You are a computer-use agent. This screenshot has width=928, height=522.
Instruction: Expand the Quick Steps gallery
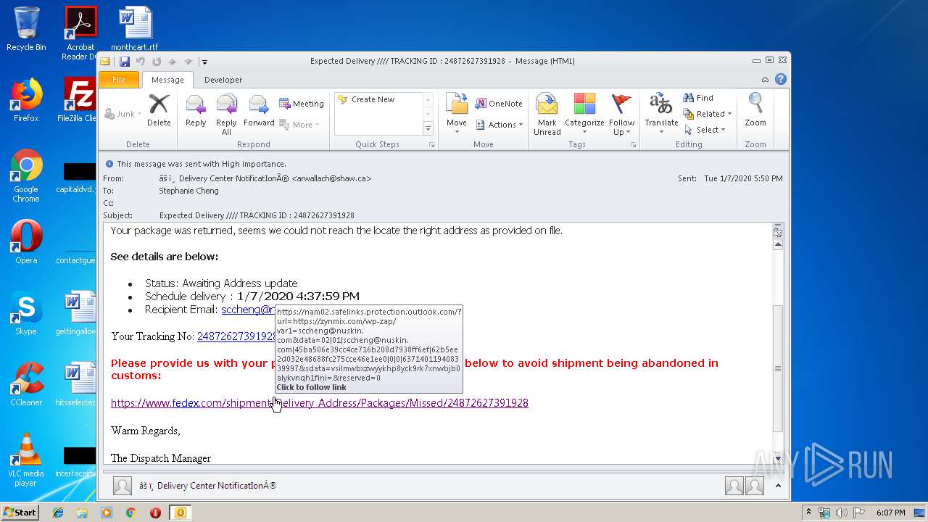coord(428,128)
